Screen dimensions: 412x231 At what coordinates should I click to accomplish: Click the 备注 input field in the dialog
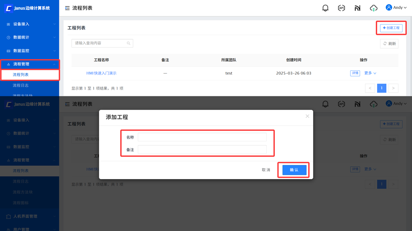tap(202, 150)
